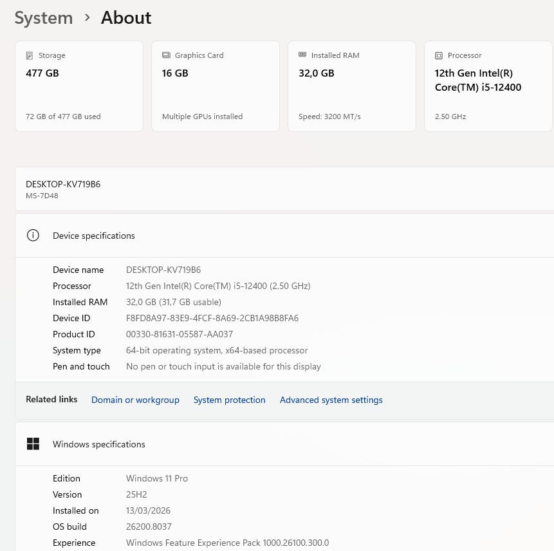Click the Device specifications info icon
This screenshot has height=551, width=554.
(x=33, y=236)
